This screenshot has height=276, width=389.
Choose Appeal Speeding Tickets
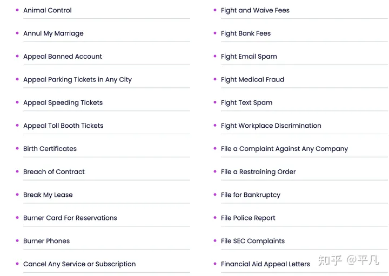pyautogui.click(x=63, y=103)
